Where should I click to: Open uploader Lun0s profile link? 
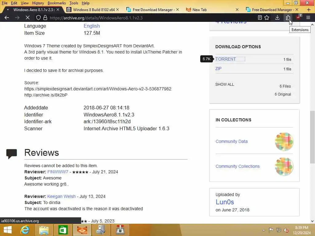tap(225, 202)
